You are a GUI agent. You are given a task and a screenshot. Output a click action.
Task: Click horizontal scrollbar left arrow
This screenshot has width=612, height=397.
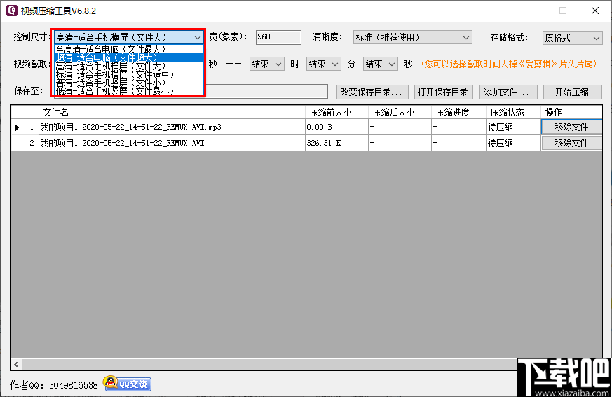tap(16, 364)
